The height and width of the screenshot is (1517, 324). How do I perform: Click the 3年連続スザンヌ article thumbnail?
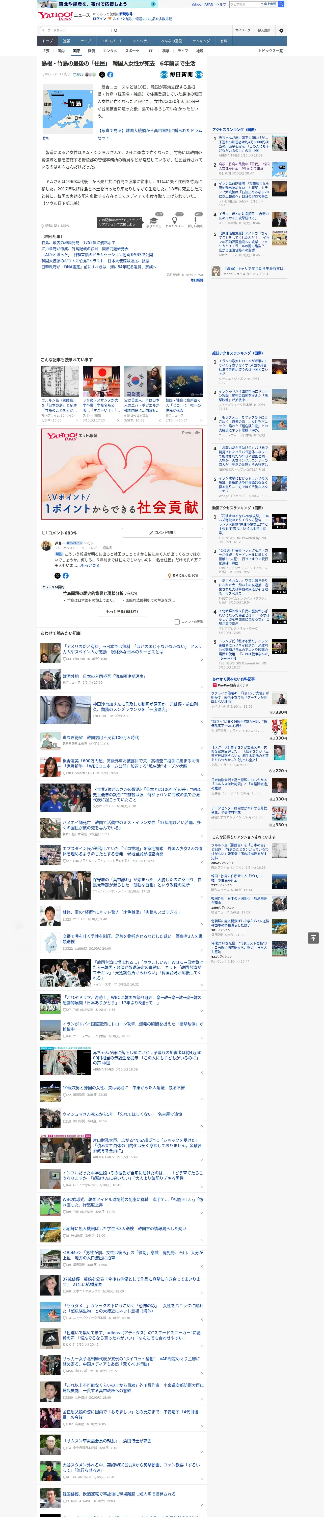[101, 382]
